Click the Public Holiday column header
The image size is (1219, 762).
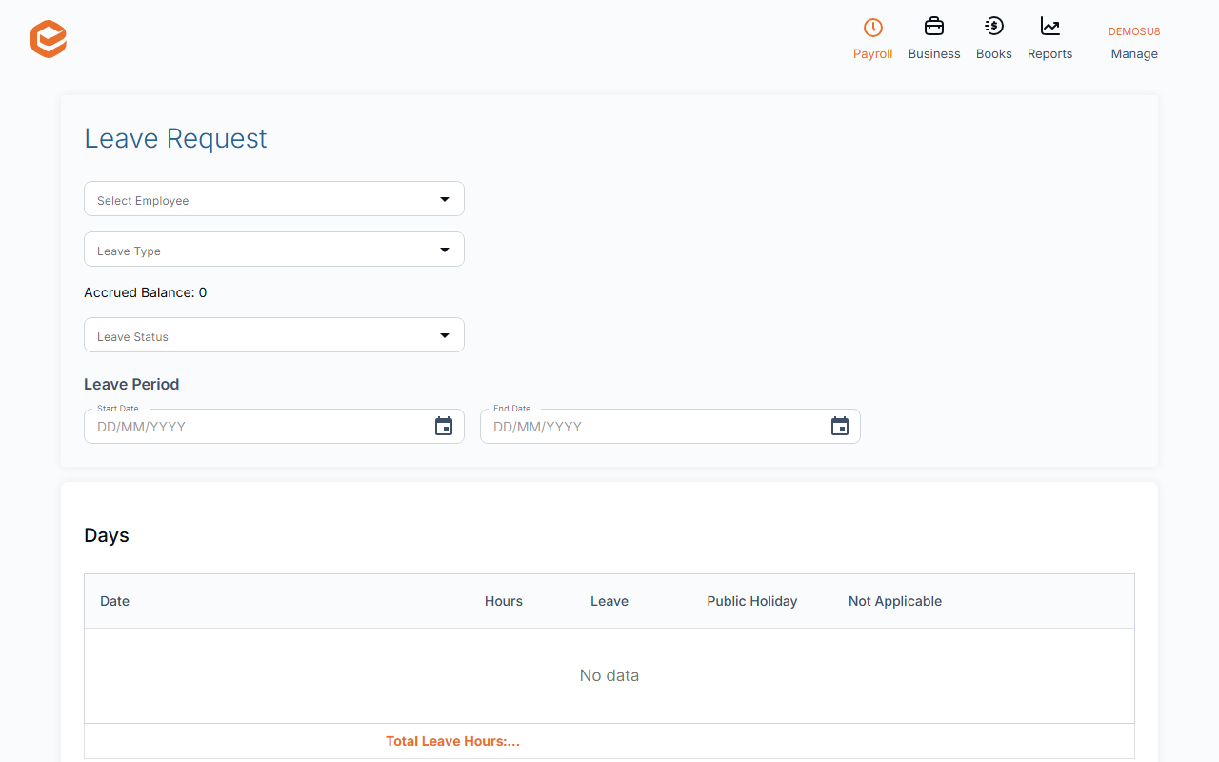(x=752, y=601)
